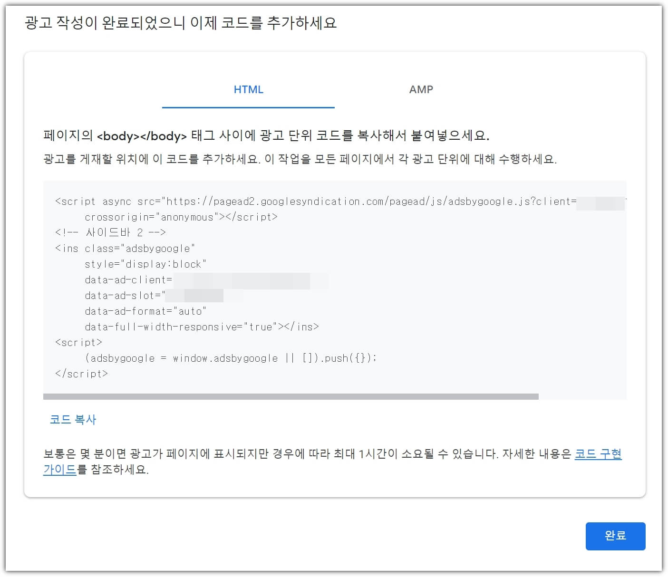Select the HTML tab
Viewport: 668px width, 577px height.
point(248,89)
